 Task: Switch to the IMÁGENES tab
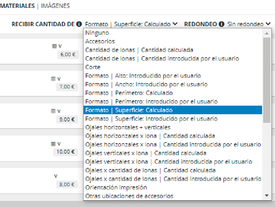point(55,6)
